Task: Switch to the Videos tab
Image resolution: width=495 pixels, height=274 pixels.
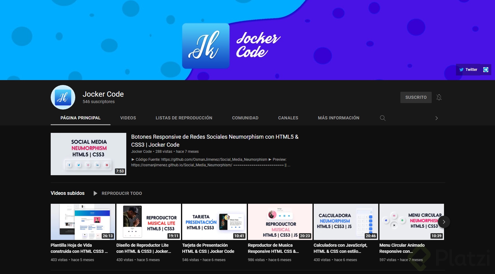Action: coord(128,118)
